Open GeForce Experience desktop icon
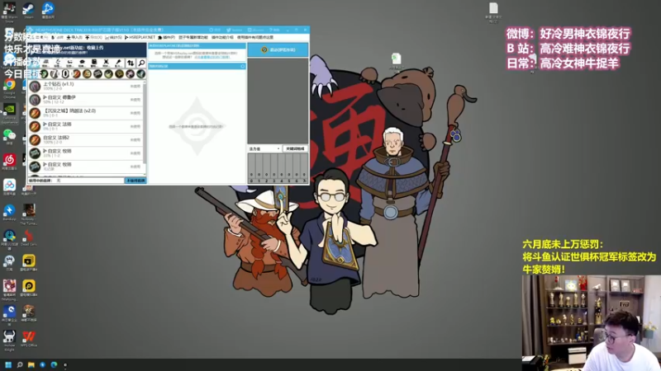Image resolution: width=661 pixels, height=371 pixels. pyautogui.click(x=9, y=113)
